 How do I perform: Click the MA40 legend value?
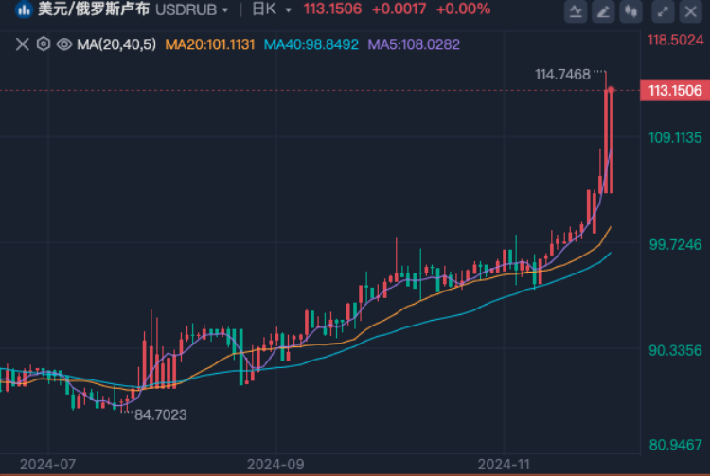311,44
